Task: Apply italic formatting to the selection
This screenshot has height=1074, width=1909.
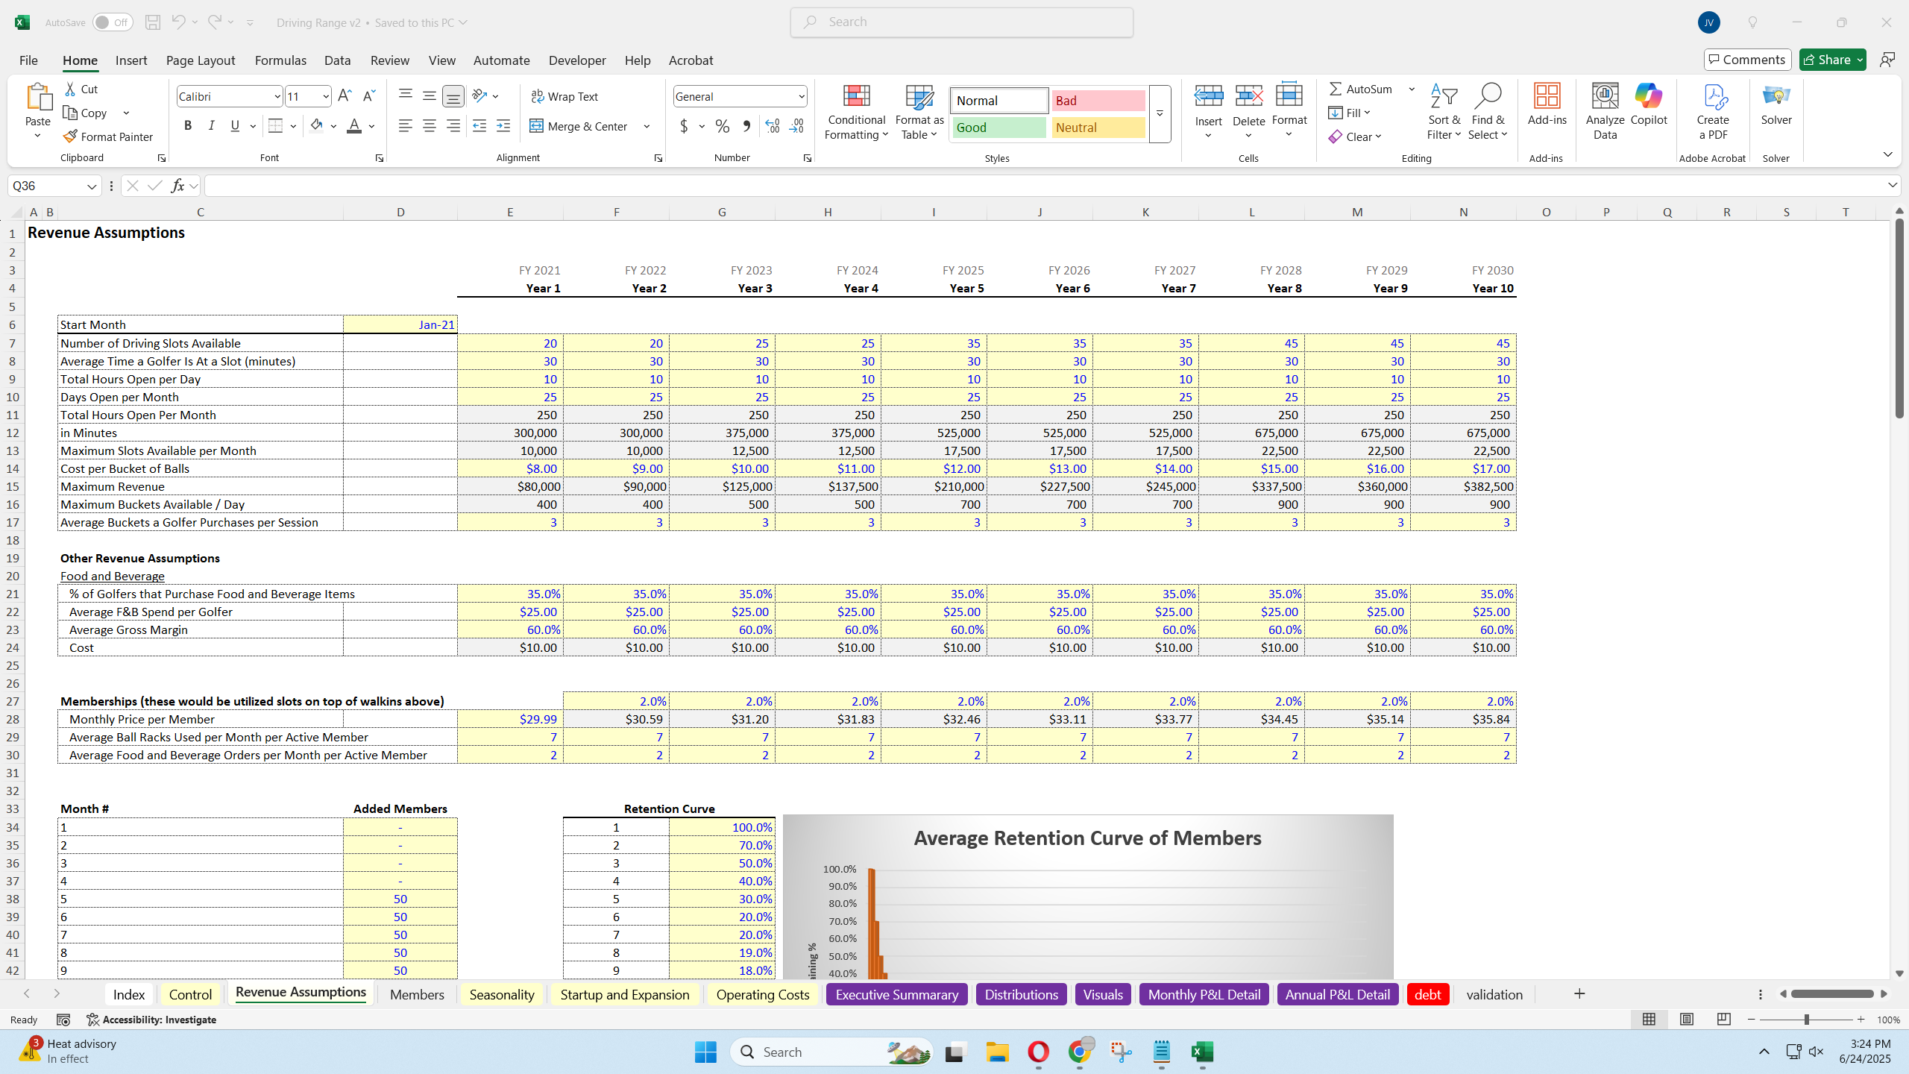Action: click(211, 125)
